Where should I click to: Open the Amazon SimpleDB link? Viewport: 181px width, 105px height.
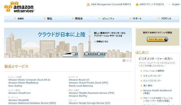point(18,100)
